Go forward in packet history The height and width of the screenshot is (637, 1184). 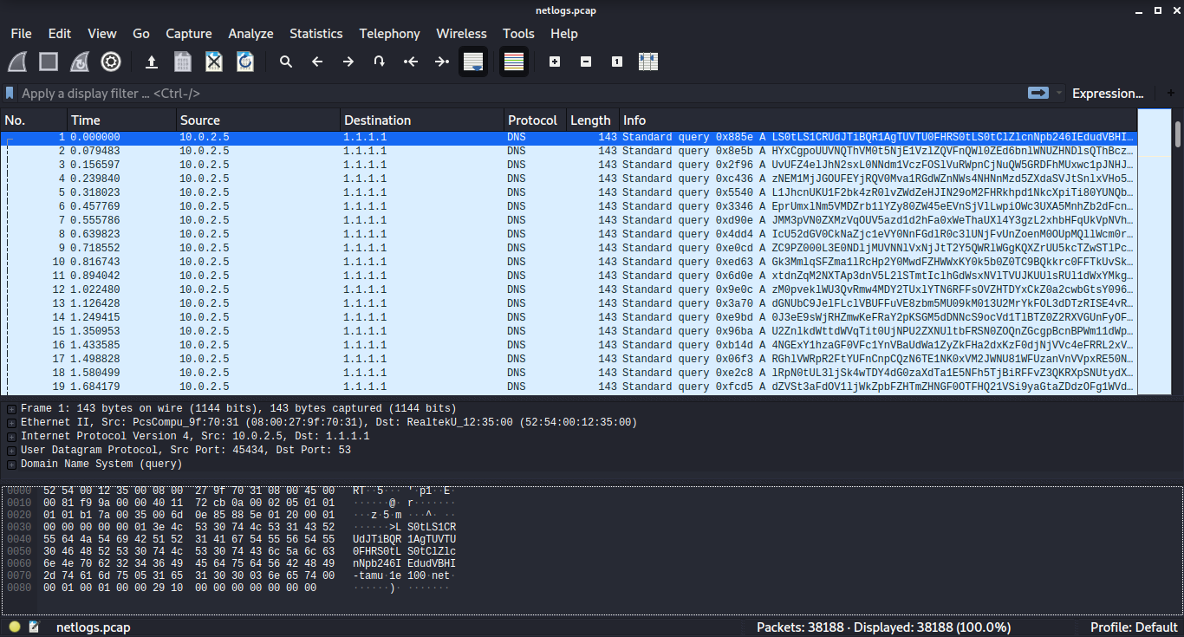click(348, 62)
